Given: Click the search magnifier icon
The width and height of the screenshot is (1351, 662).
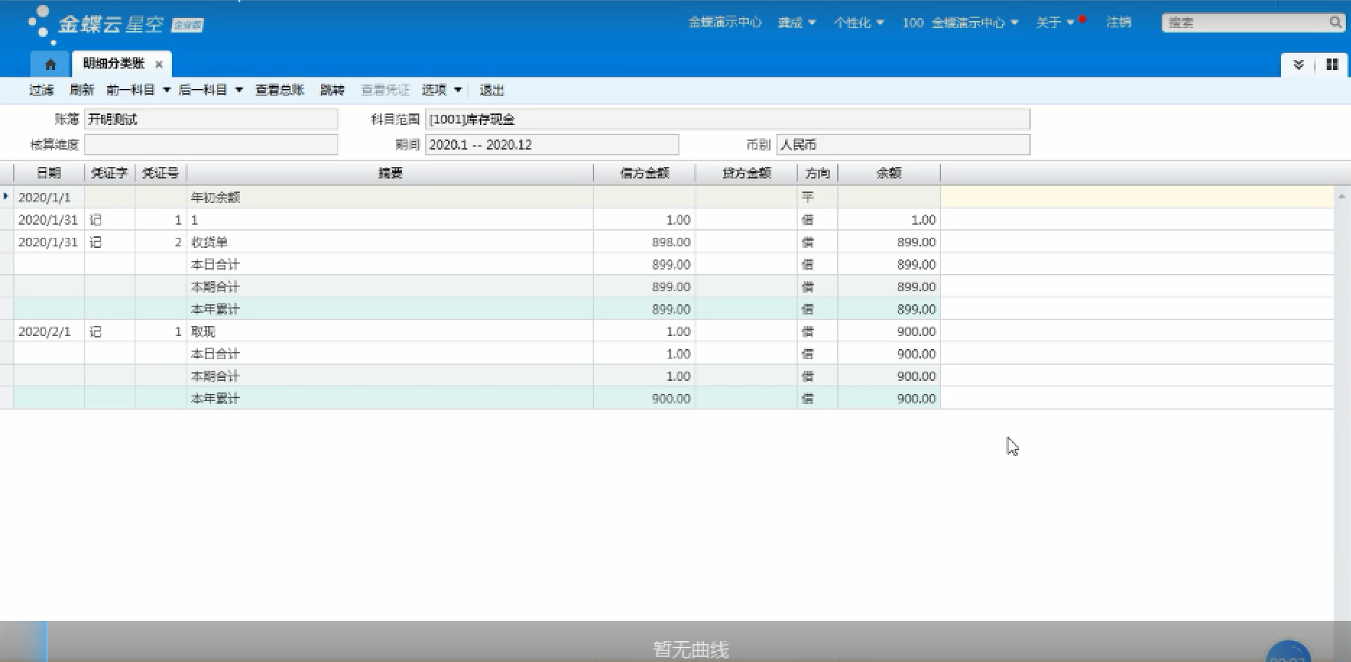Looking at the screenshot, I should click(1334, 22).
